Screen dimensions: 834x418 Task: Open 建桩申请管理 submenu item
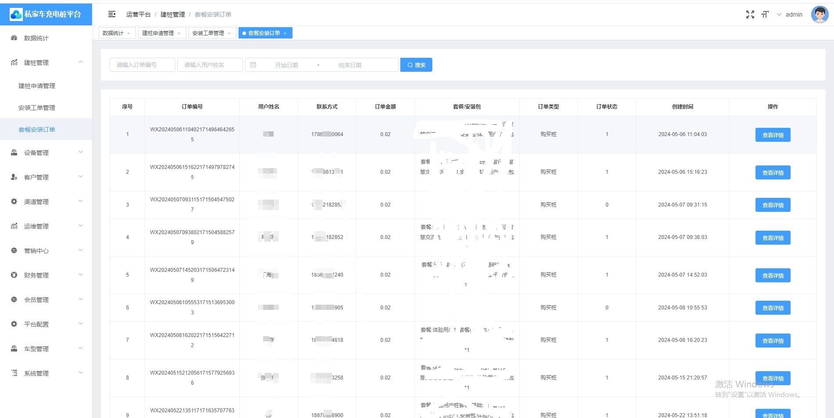pyautogui.click(x=46, y=86)
